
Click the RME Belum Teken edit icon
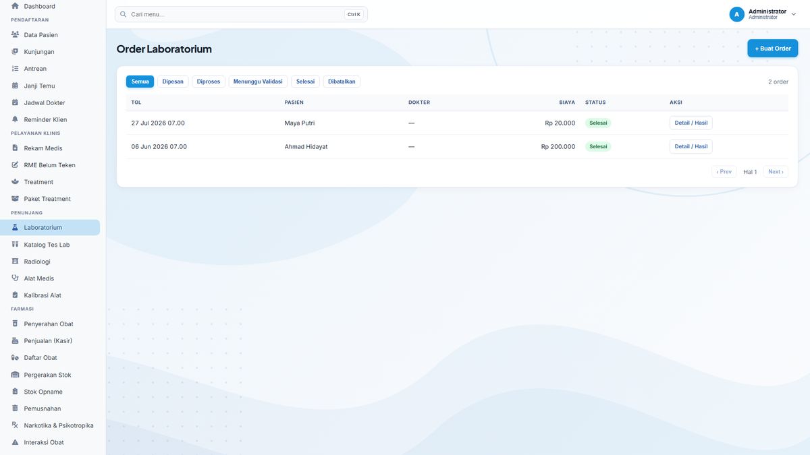point(15,164)
